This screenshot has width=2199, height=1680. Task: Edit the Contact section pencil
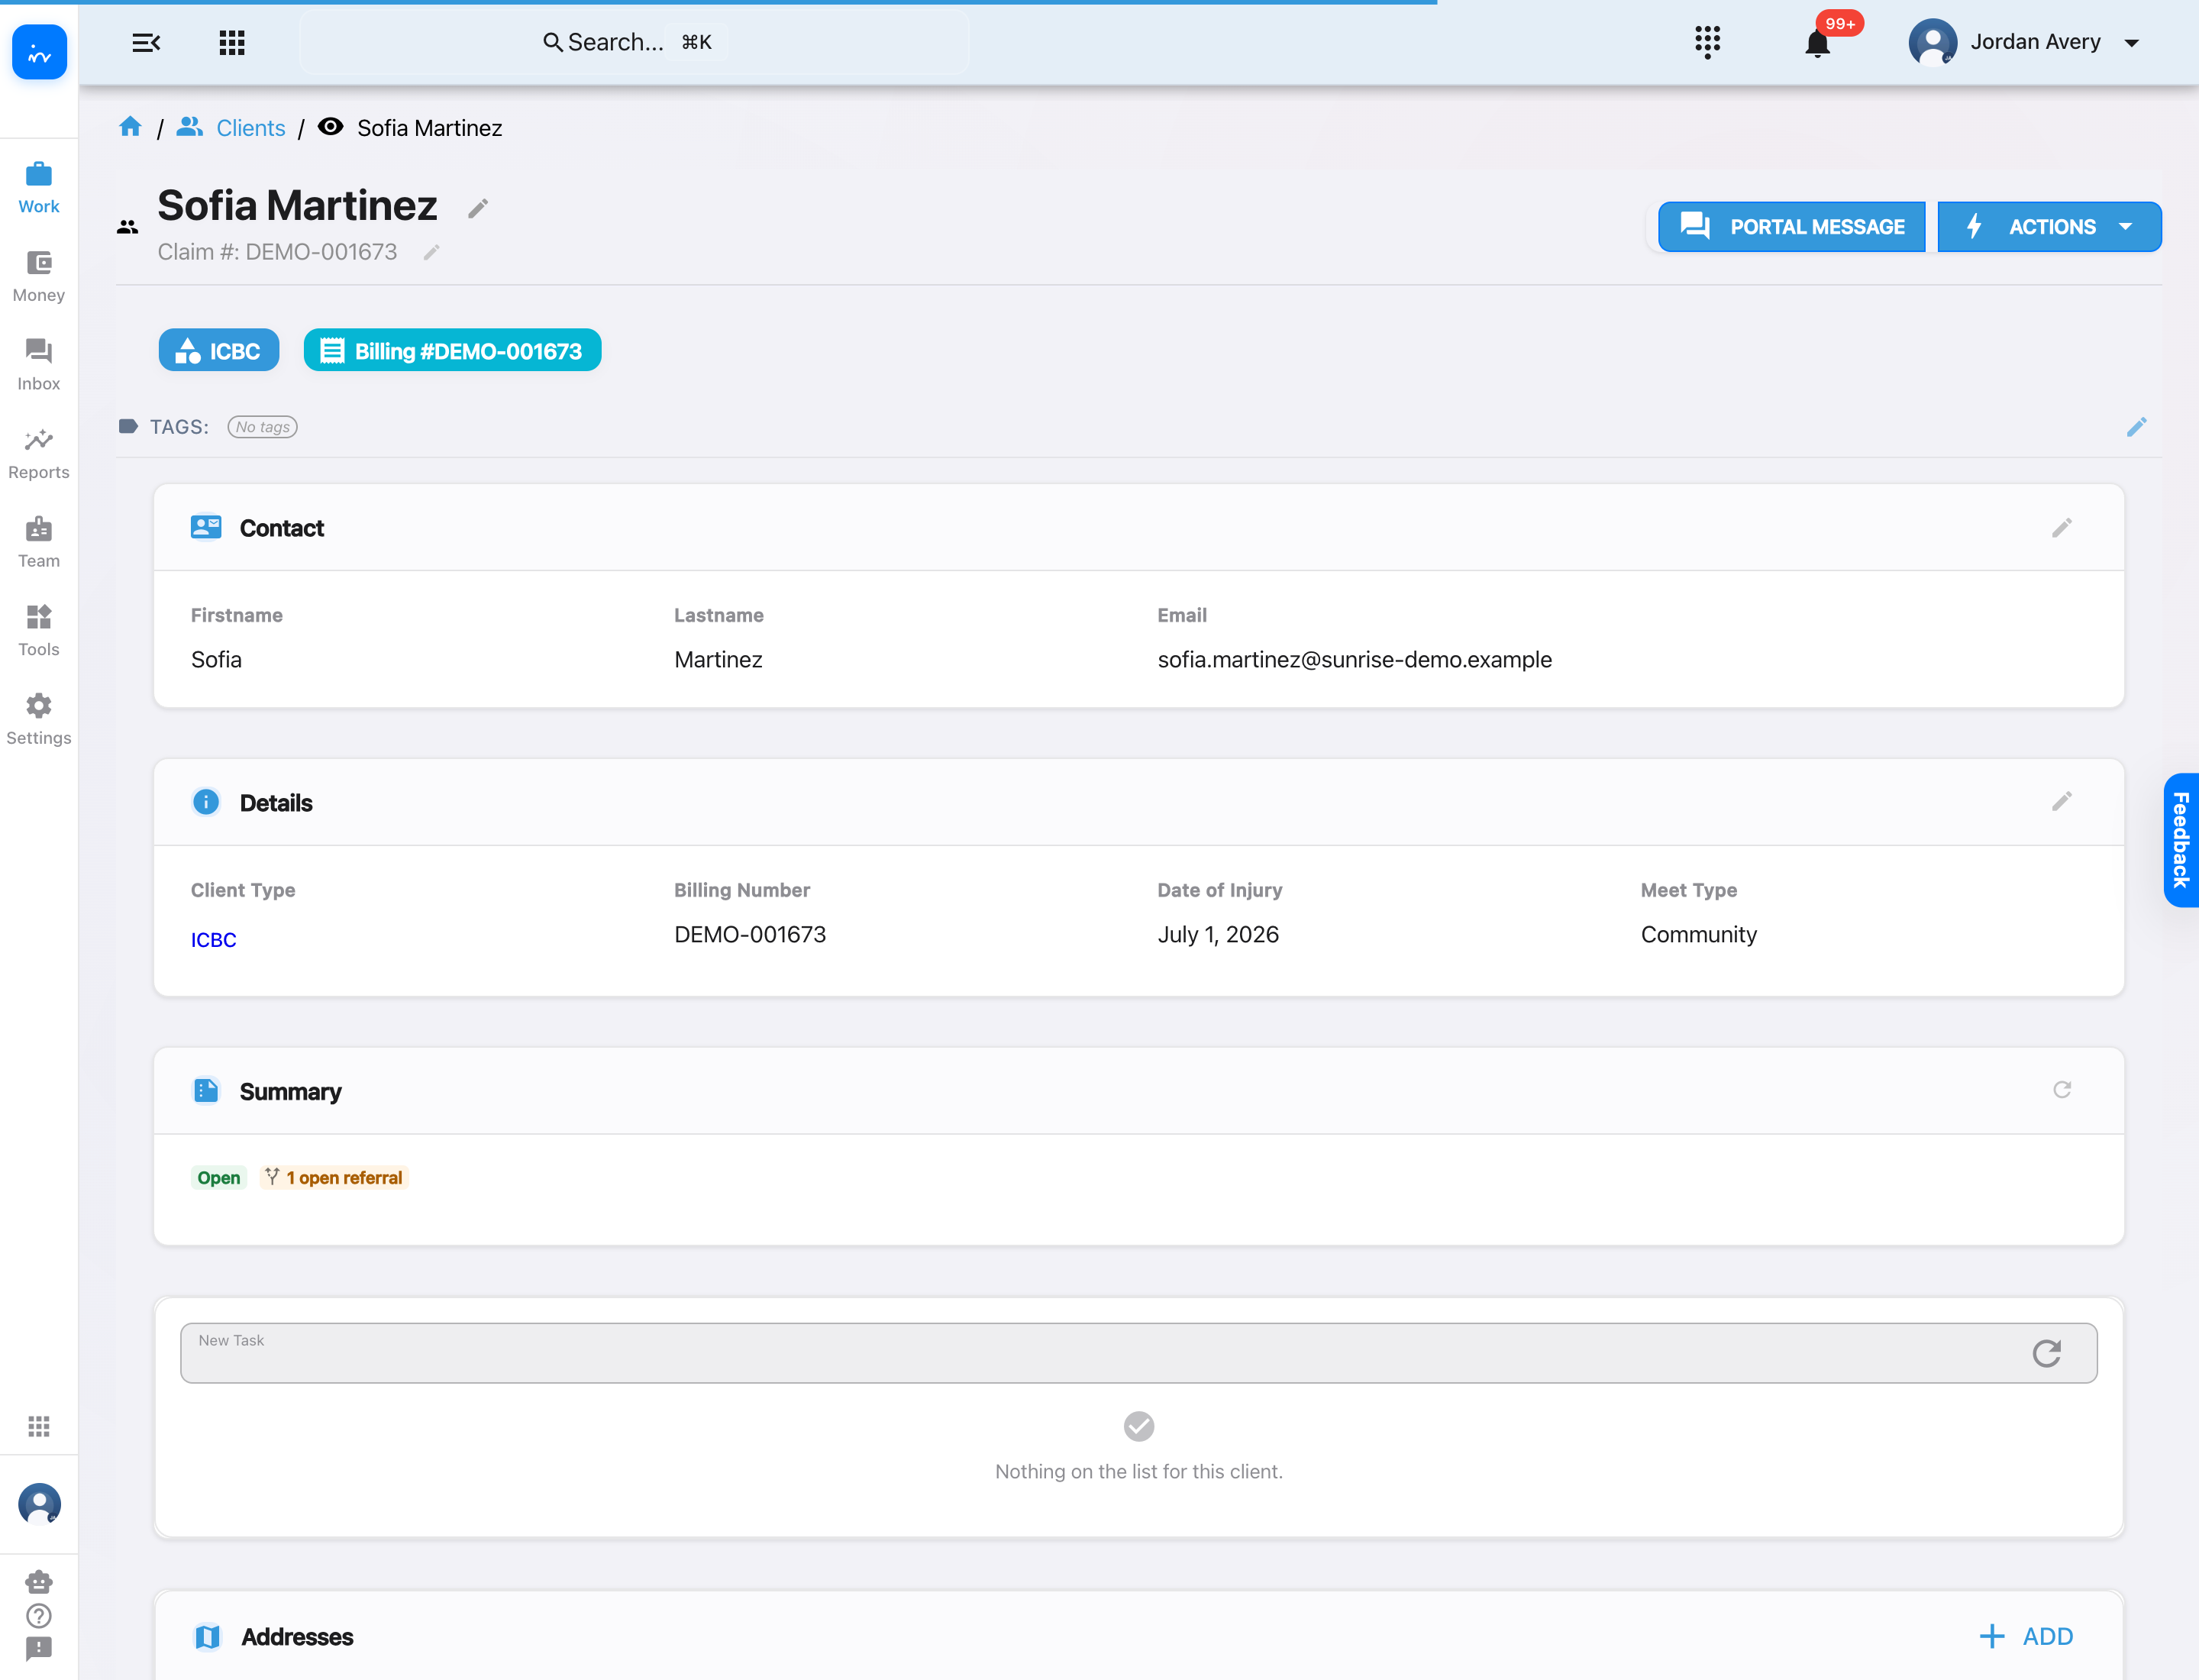[2061, 528]
